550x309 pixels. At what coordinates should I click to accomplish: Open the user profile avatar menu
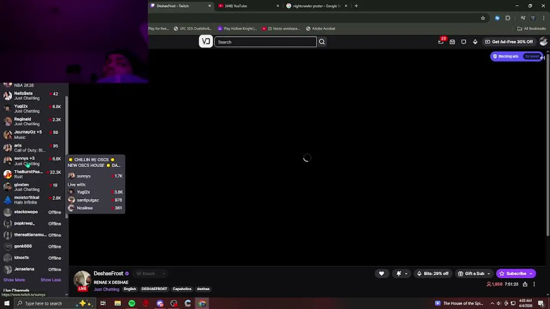(544, 42)
